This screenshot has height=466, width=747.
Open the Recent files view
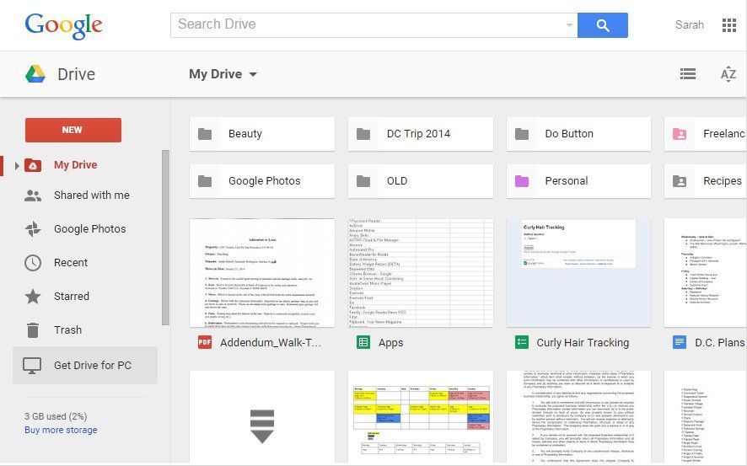tap(71, 263)
